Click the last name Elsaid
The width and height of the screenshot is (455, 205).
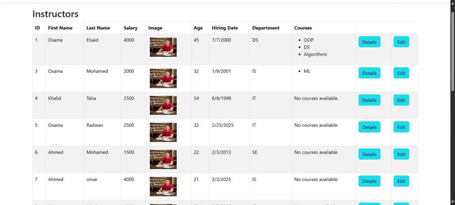92,40
